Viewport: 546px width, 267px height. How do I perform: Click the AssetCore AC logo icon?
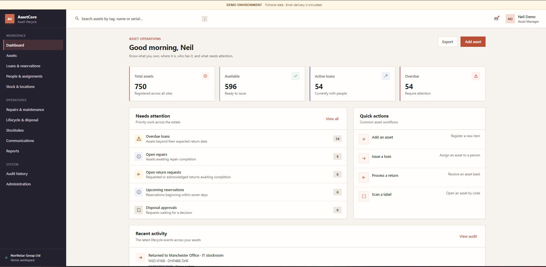coord(10,19)
